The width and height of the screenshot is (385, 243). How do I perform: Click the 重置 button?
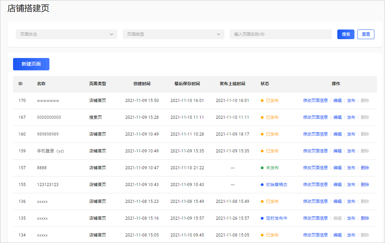coord(365,34)
